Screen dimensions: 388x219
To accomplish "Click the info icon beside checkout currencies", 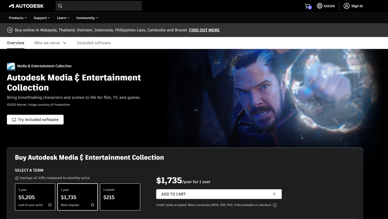I will (x=275, y=205).
